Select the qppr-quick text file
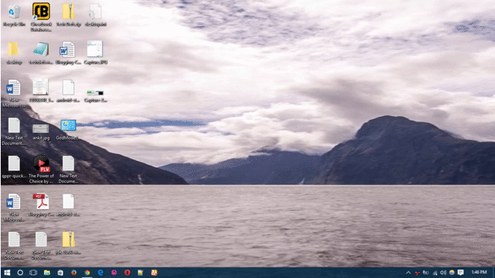 pyautogui.click(x=14, y=163)
